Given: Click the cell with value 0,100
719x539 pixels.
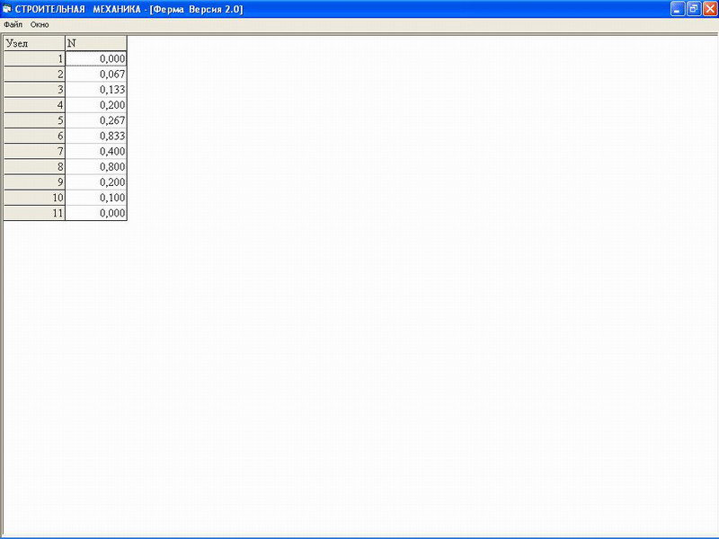Looking at the screenshot, I should (x=96, y=198).
